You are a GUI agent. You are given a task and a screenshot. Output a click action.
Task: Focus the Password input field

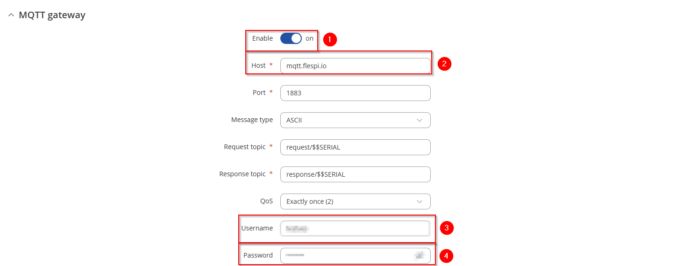click(346, 256)
